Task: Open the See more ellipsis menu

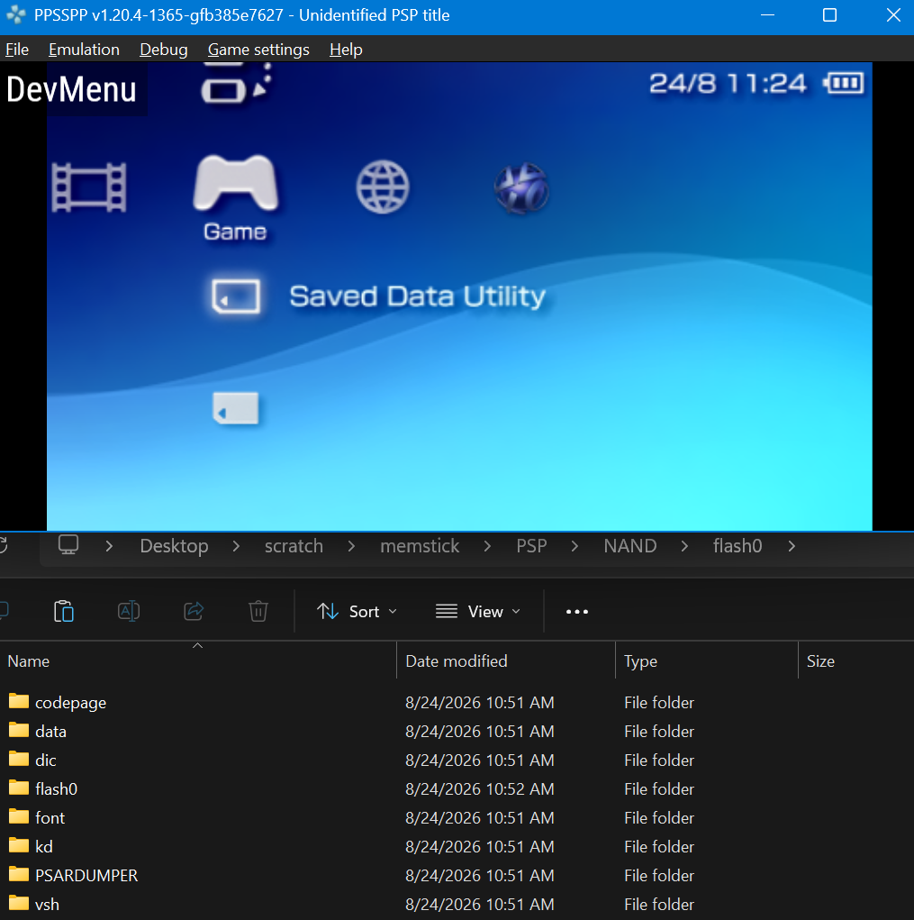Action: click(577, 611)
